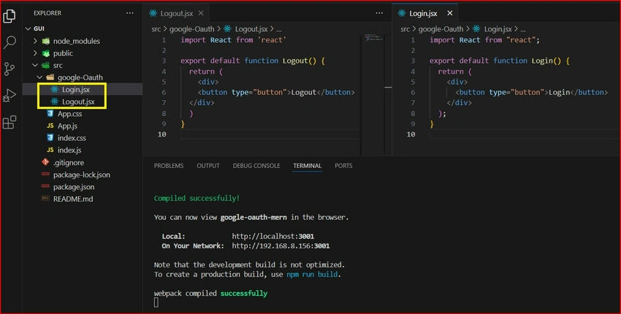Close the Login.jsx editor tab

point(449,13)
